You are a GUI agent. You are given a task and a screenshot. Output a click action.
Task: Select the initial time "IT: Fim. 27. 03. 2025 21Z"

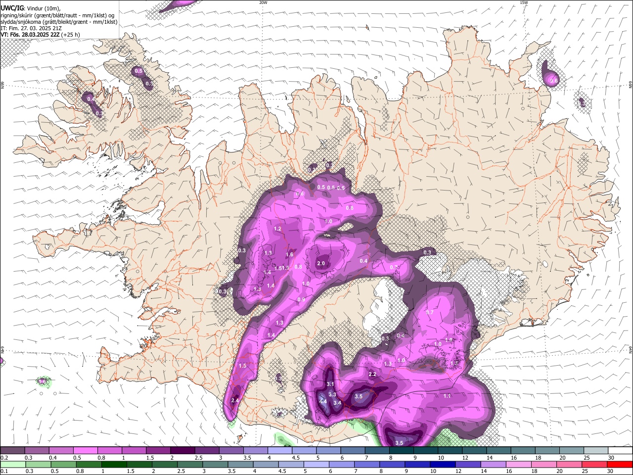[x=31, y=28]
